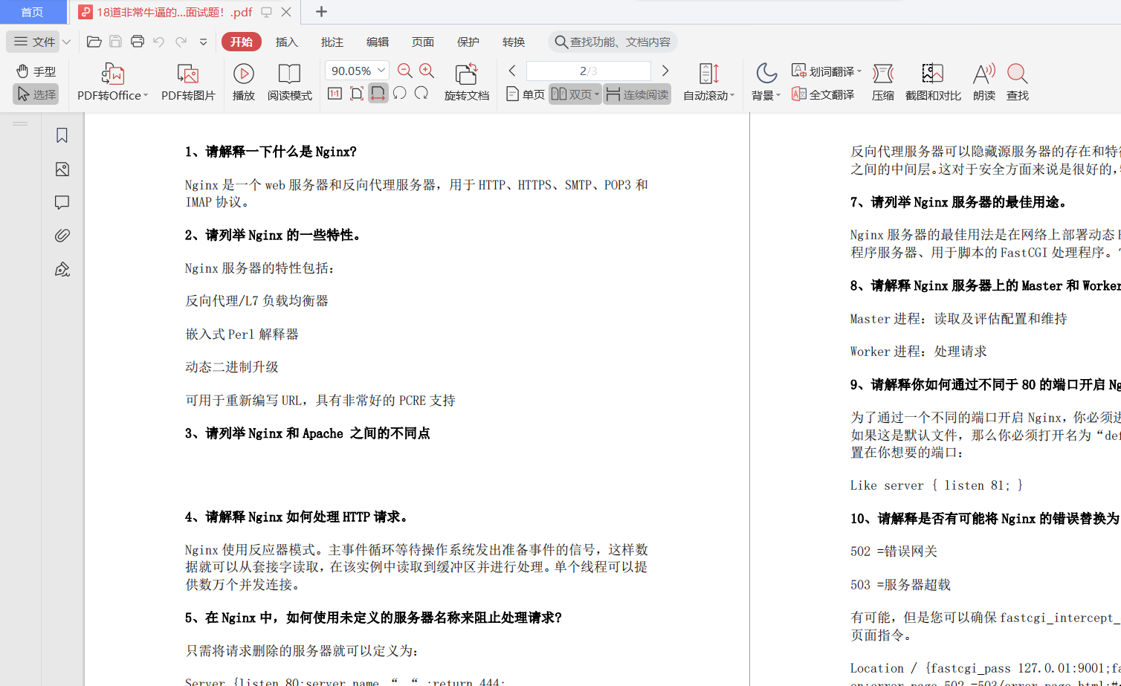Image resolution: width=1121 pixels, height=686 pixels.
Task: Click the 压缩 compress PDF icon
Action: (882, 80)
